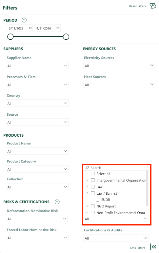Open the Electricity Sources dropdown
The image size is (159, 253).
pyautogui.click(x=119, y=66)
